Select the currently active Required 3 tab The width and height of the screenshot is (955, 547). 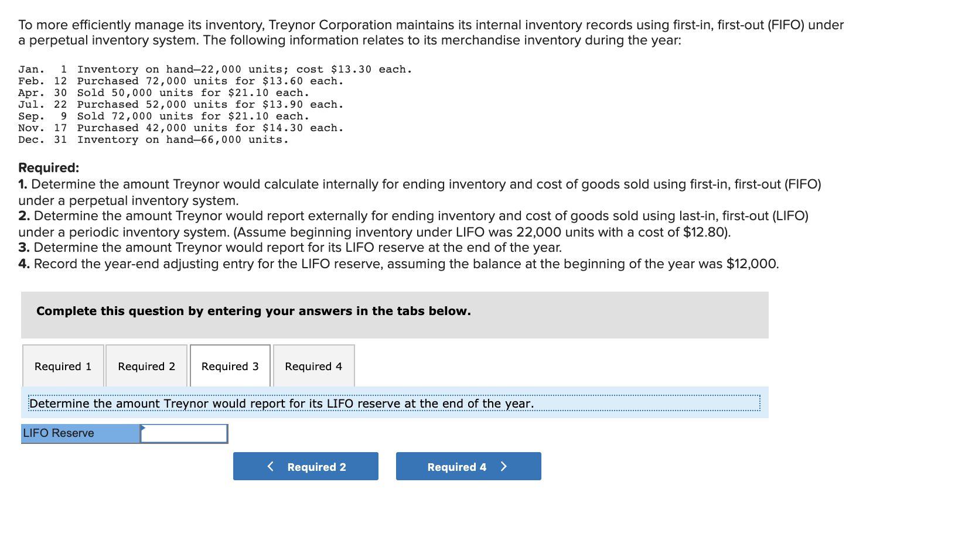[x=230, y=365]
